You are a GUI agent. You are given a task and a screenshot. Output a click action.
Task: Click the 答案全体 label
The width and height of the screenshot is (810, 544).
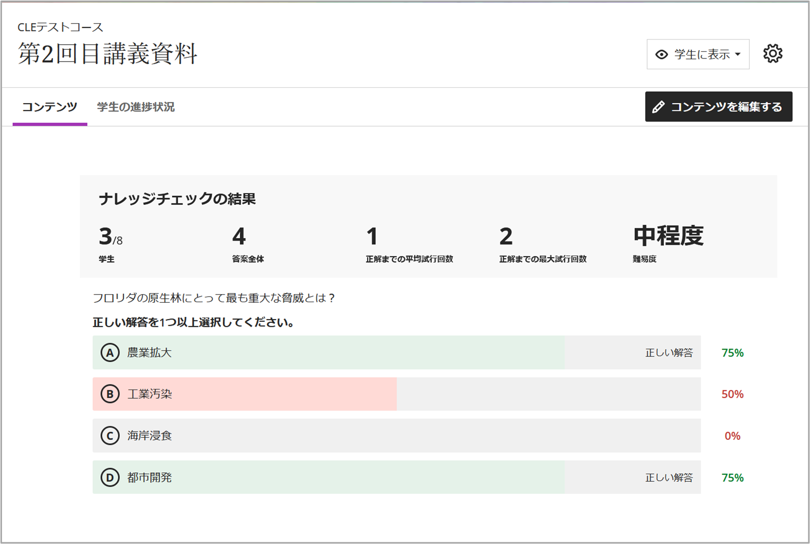[248, 259]
